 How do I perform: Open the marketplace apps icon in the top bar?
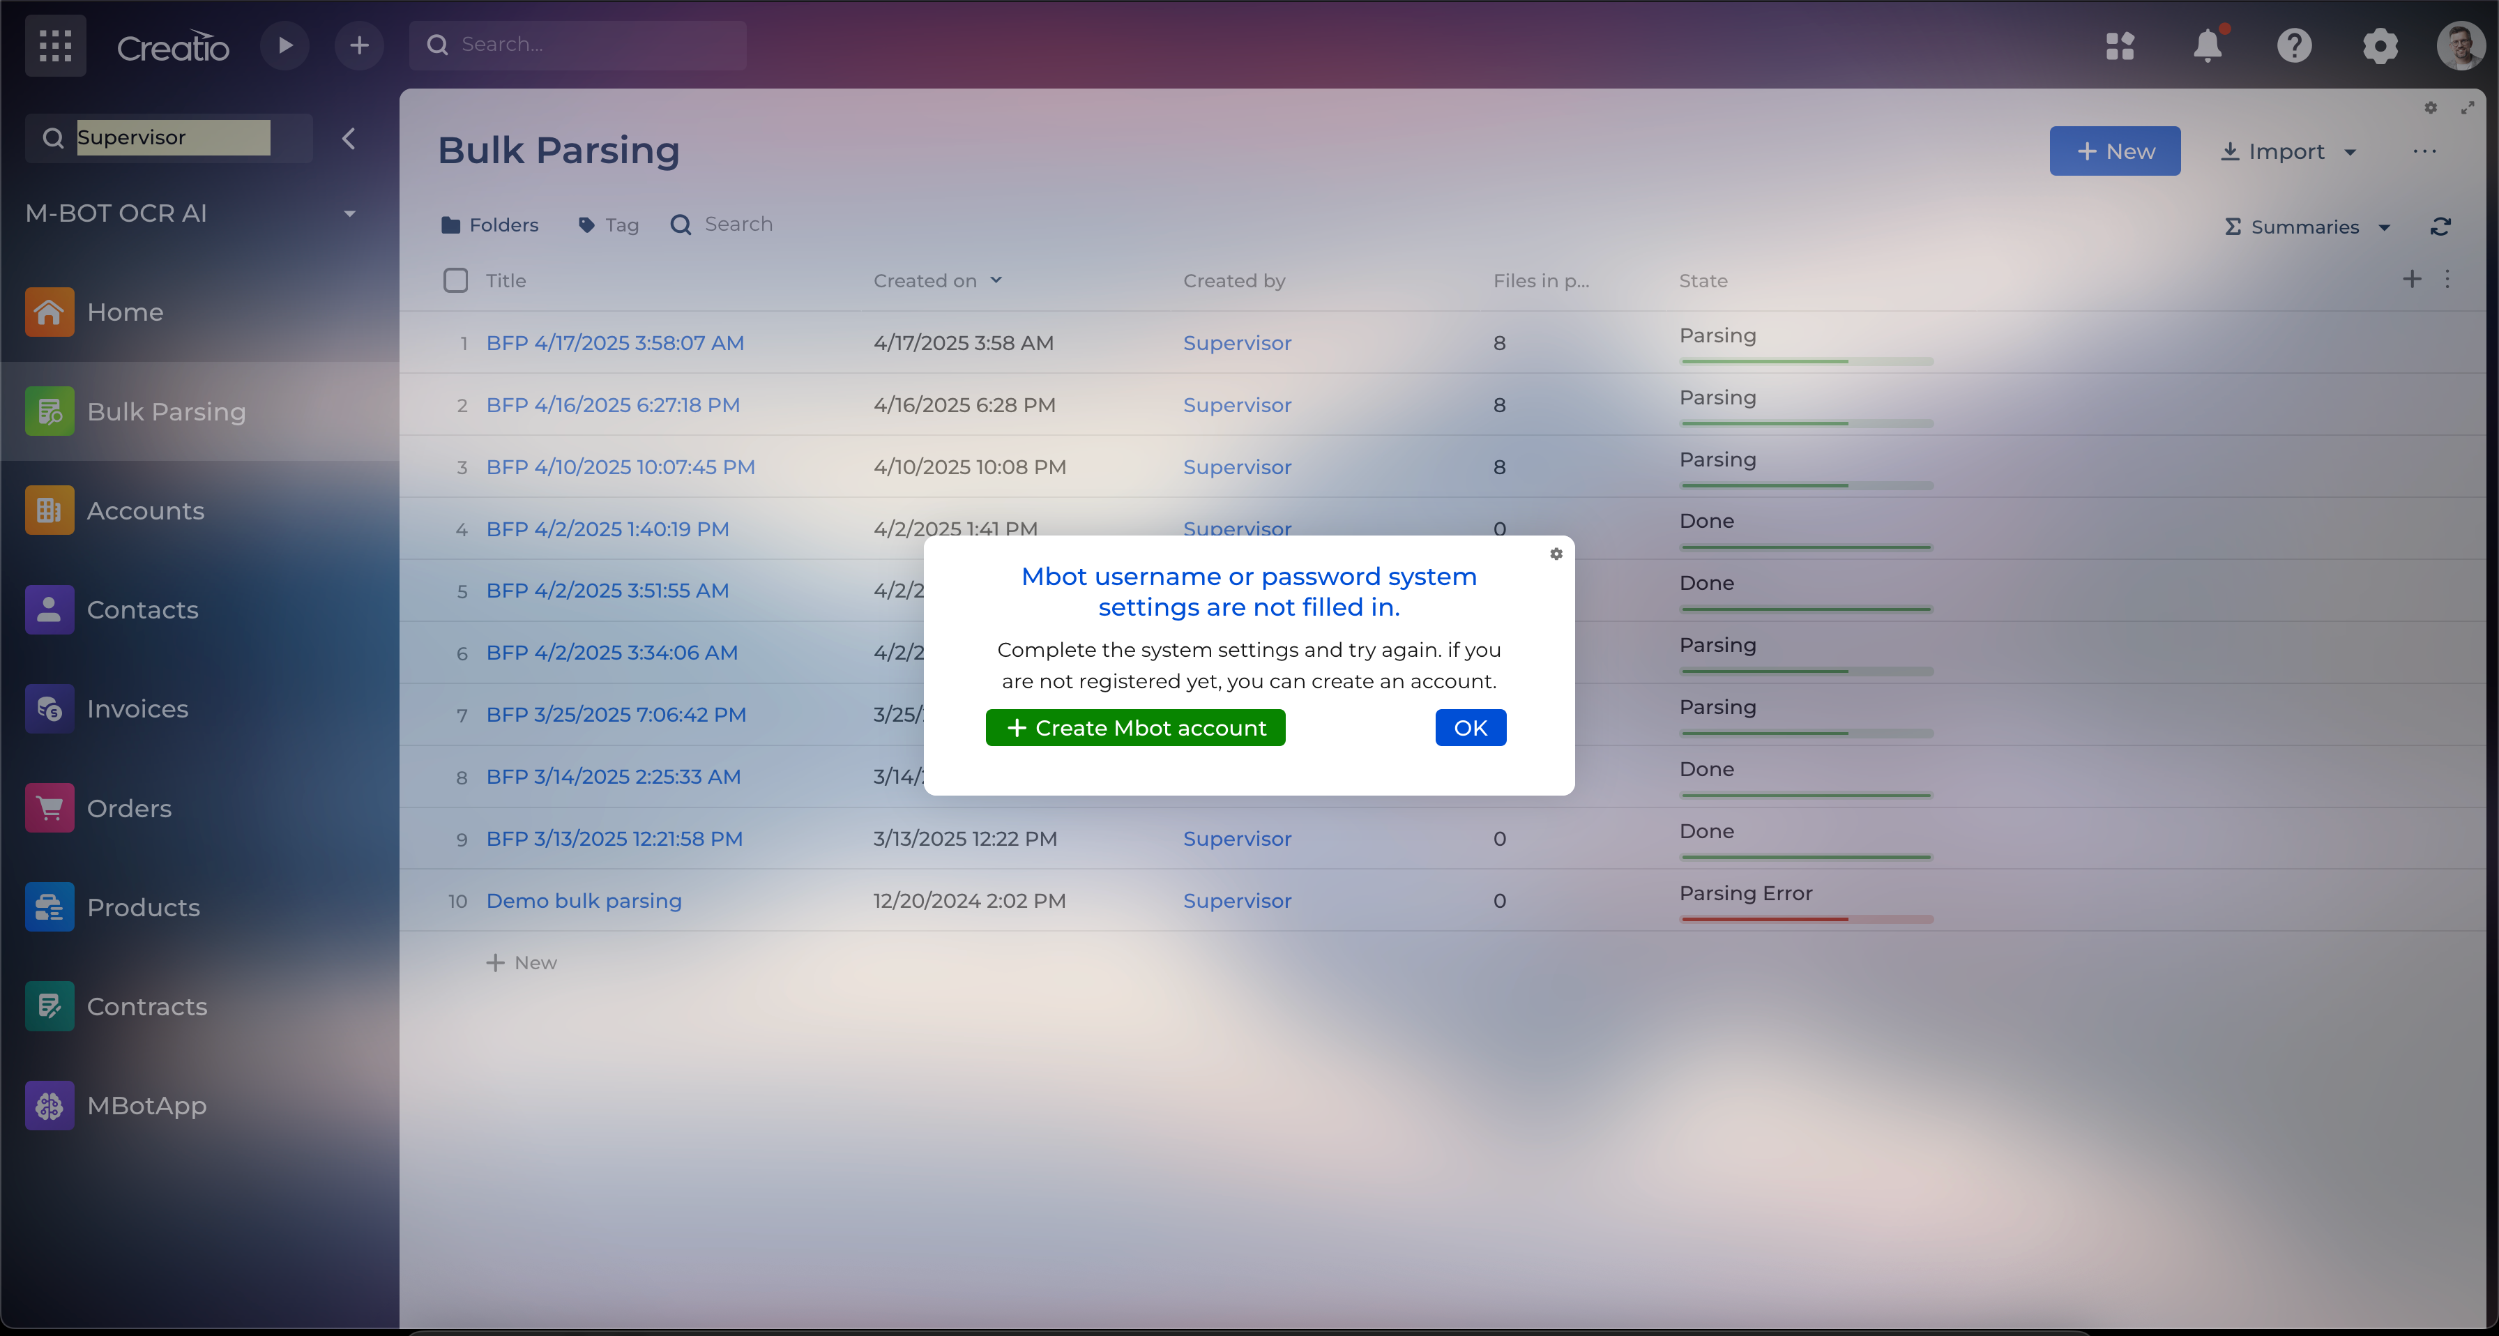coord(2120,45)
